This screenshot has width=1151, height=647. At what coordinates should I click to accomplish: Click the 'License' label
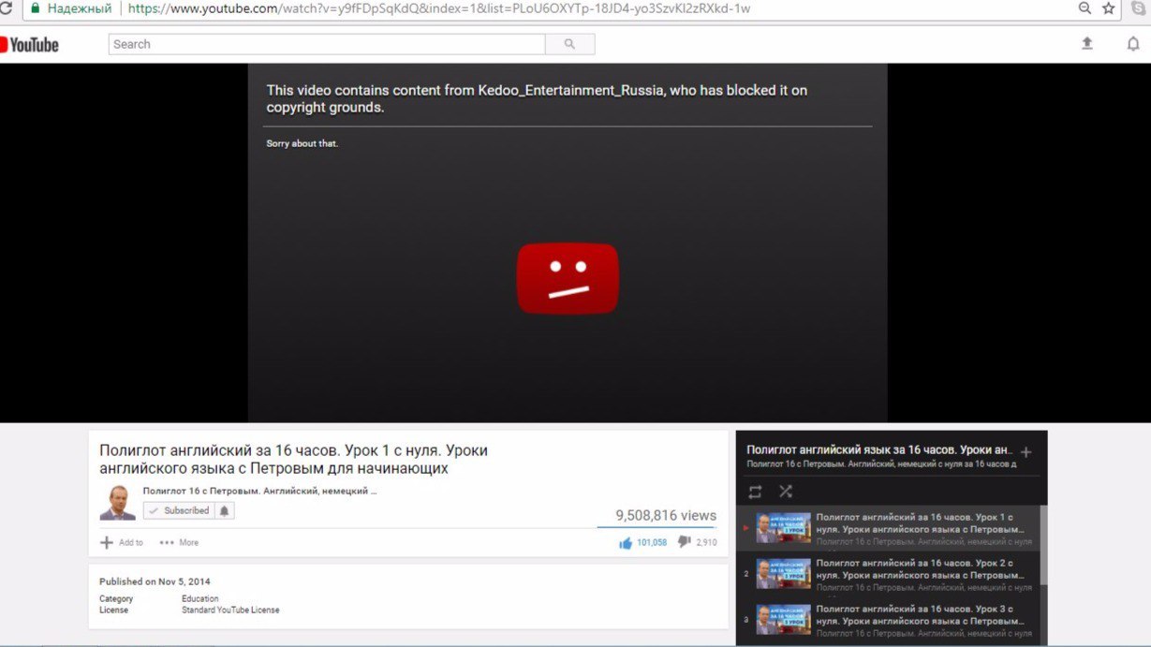coord(114,610)
